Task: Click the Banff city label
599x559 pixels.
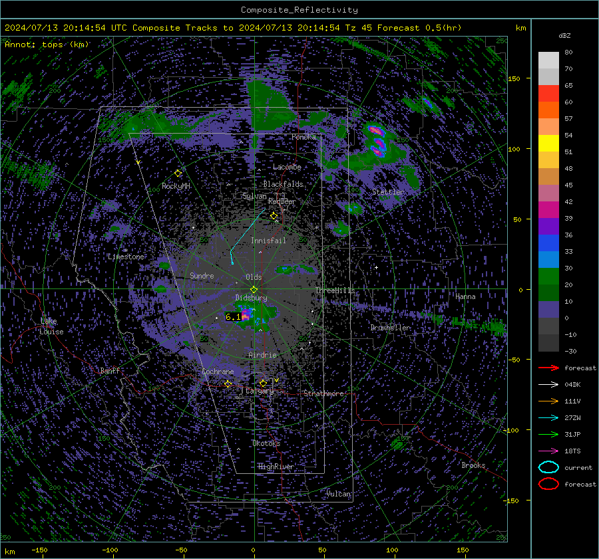Action: click(x=110, y=371)
